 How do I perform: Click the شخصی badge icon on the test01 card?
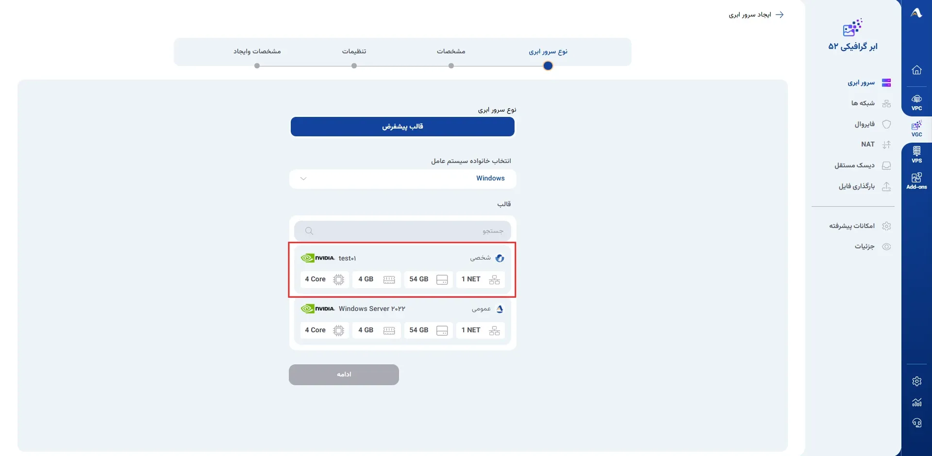point(499,258)
